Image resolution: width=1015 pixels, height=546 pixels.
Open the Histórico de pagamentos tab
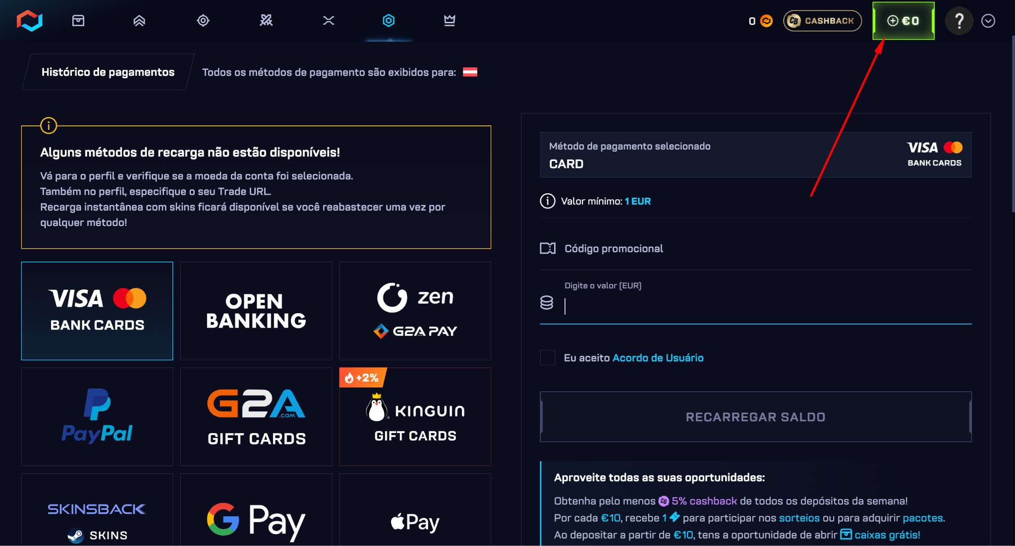click(108, 72)
